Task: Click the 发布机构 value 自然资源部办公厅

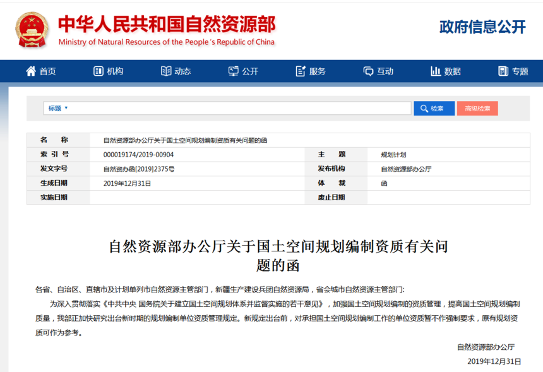Action: tap(406, 169)
